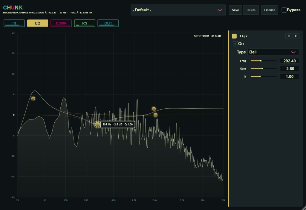Screen dimensions: 306x210
Task: Select the low-frequency EQ node near 30 Hz
Action: point(33,99)
